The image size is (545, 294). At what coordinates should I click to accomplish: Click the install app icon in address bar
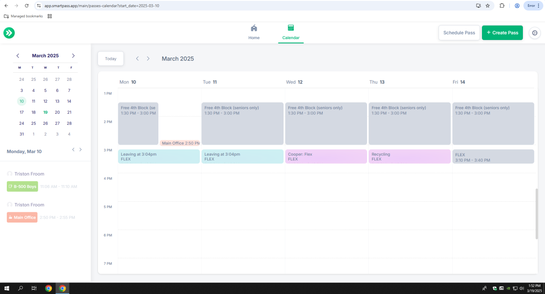pos(478,6)
